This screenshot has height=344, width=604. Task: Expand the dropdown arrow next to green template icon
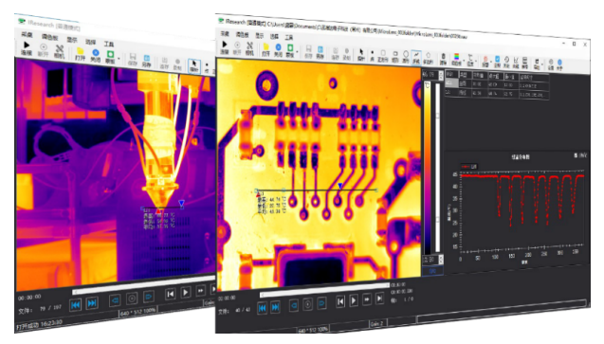(297, 52)
